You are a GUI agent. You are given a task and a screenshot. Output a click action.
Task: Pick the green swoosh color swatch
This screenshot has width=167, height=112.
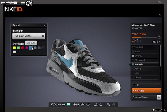[19, 48]
